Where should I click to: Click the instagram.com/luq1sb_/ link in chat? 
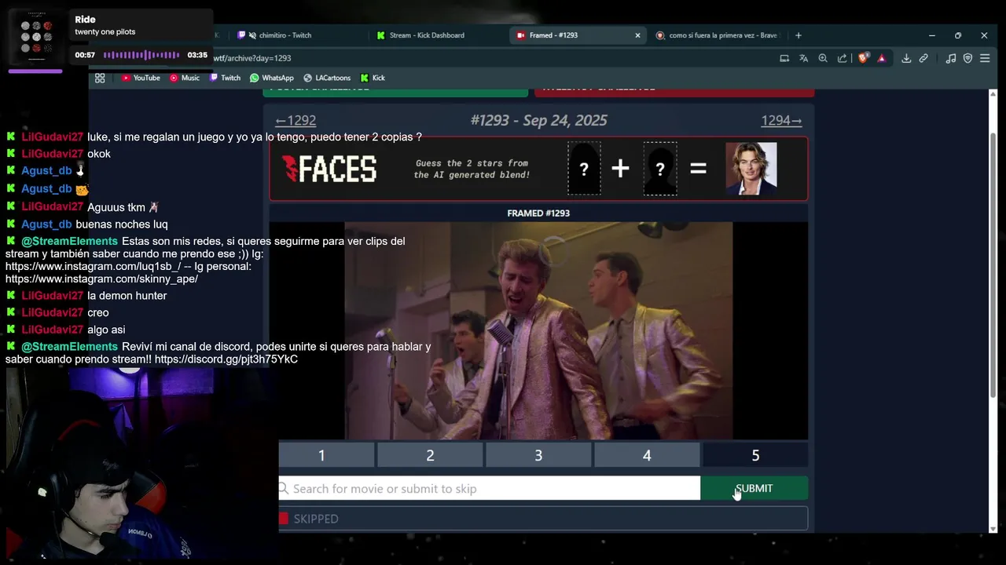click(94, 266)
